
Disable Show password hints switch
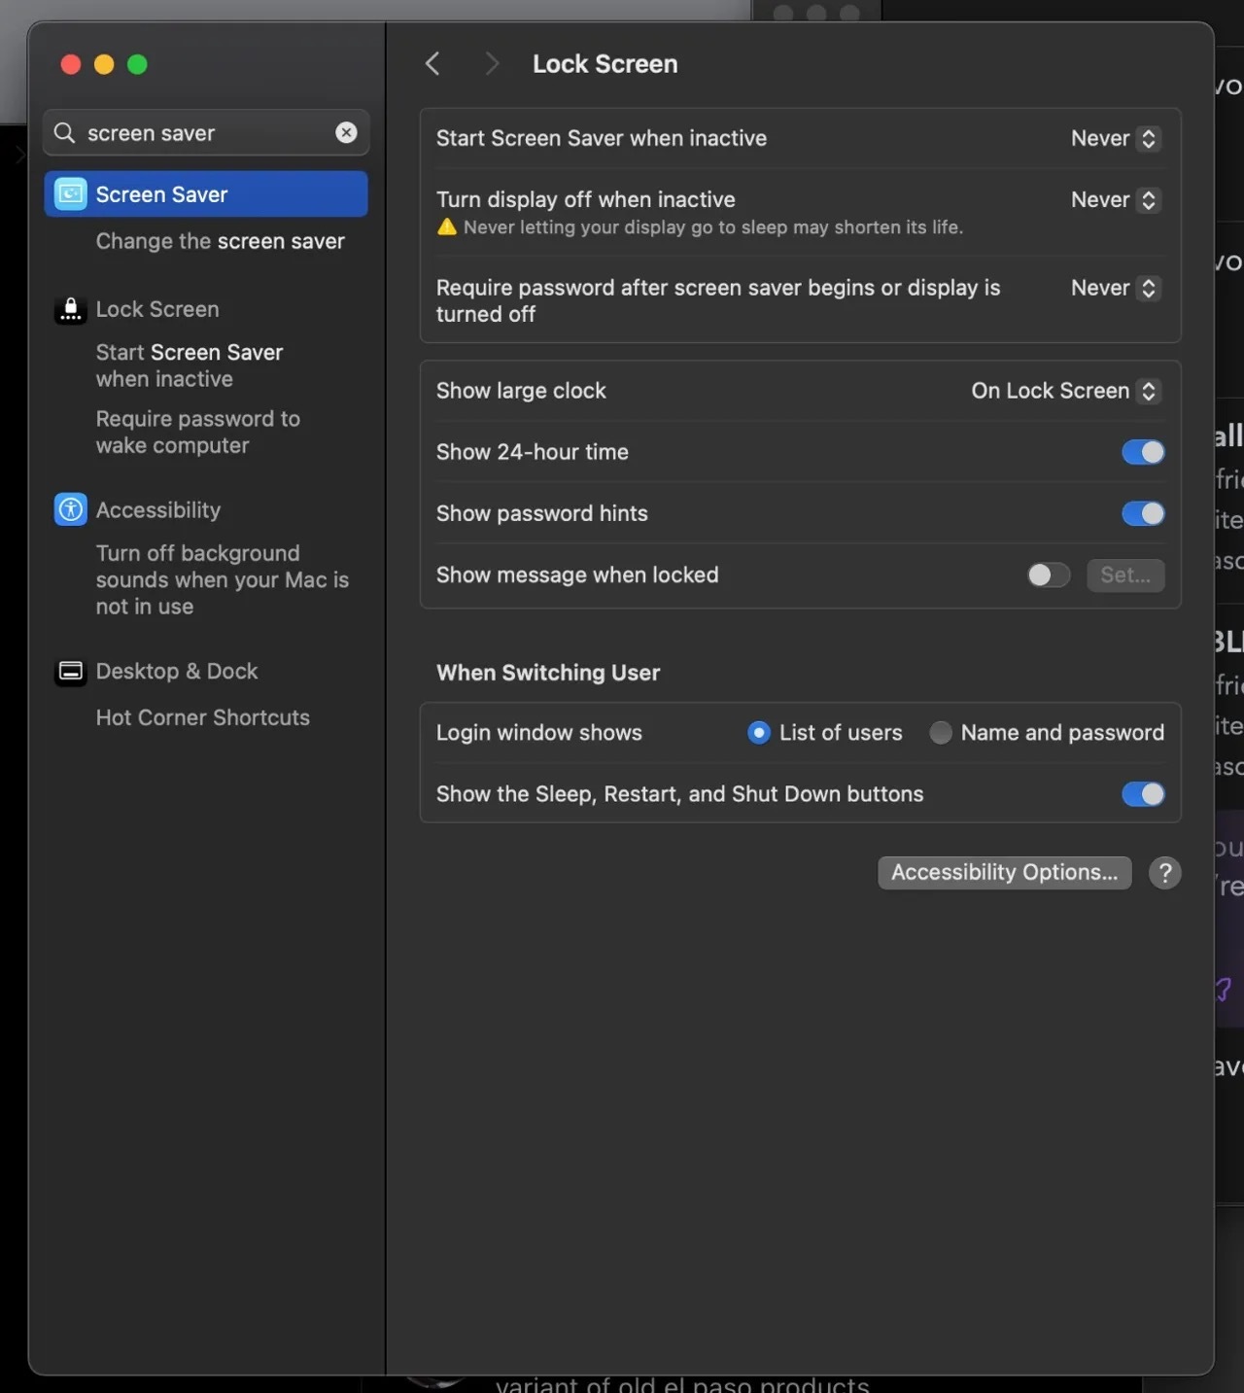pyautogui.click(x=1143, y=513)
